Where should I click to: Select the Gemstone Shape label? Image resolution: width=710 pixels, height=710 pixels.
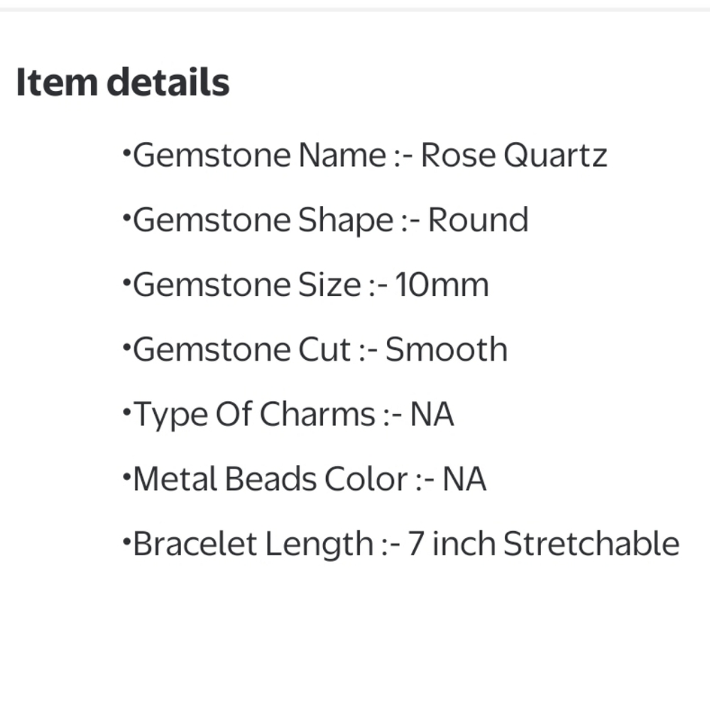(263, 221)
